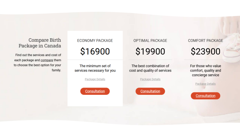Open Package Details for Comfort package
The width and height of the screenshot is (240, 128).
(205, 84)
